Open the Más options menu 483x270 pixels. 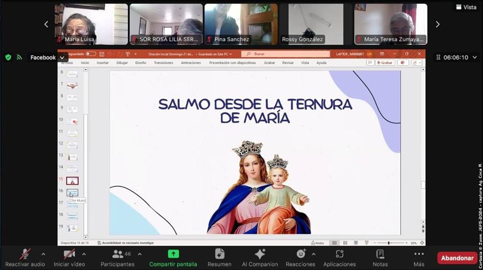coord(419,258)
